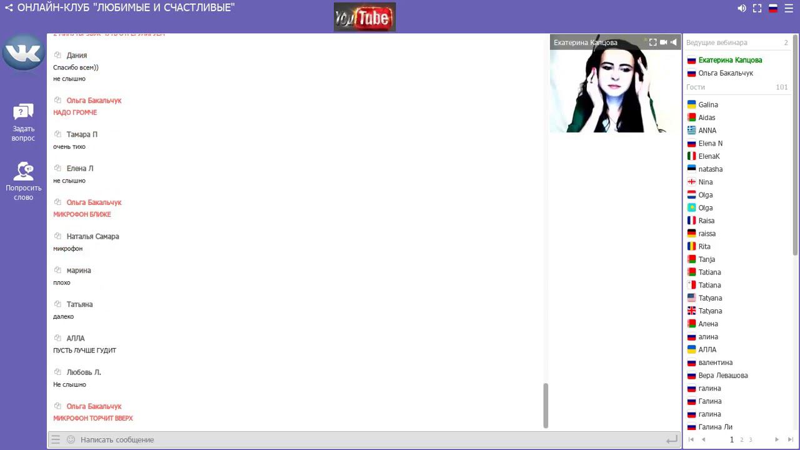800x450 pixels.
Task: Toggle the camera icon on the video panel
Action: [x=663, y=42]
